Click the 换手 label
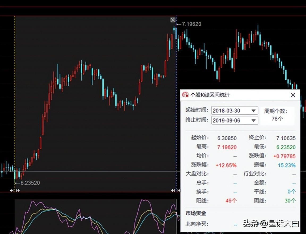This screenshot has width=306, height=234. tap(202, 192)
